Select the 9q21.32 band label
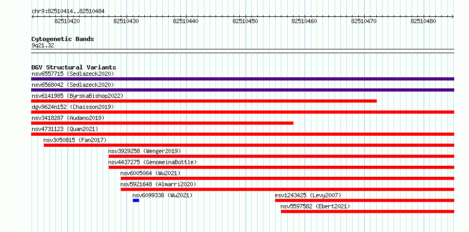Image resolution: width=469 pixels, height=232 pixels. (x=43, y=46)
